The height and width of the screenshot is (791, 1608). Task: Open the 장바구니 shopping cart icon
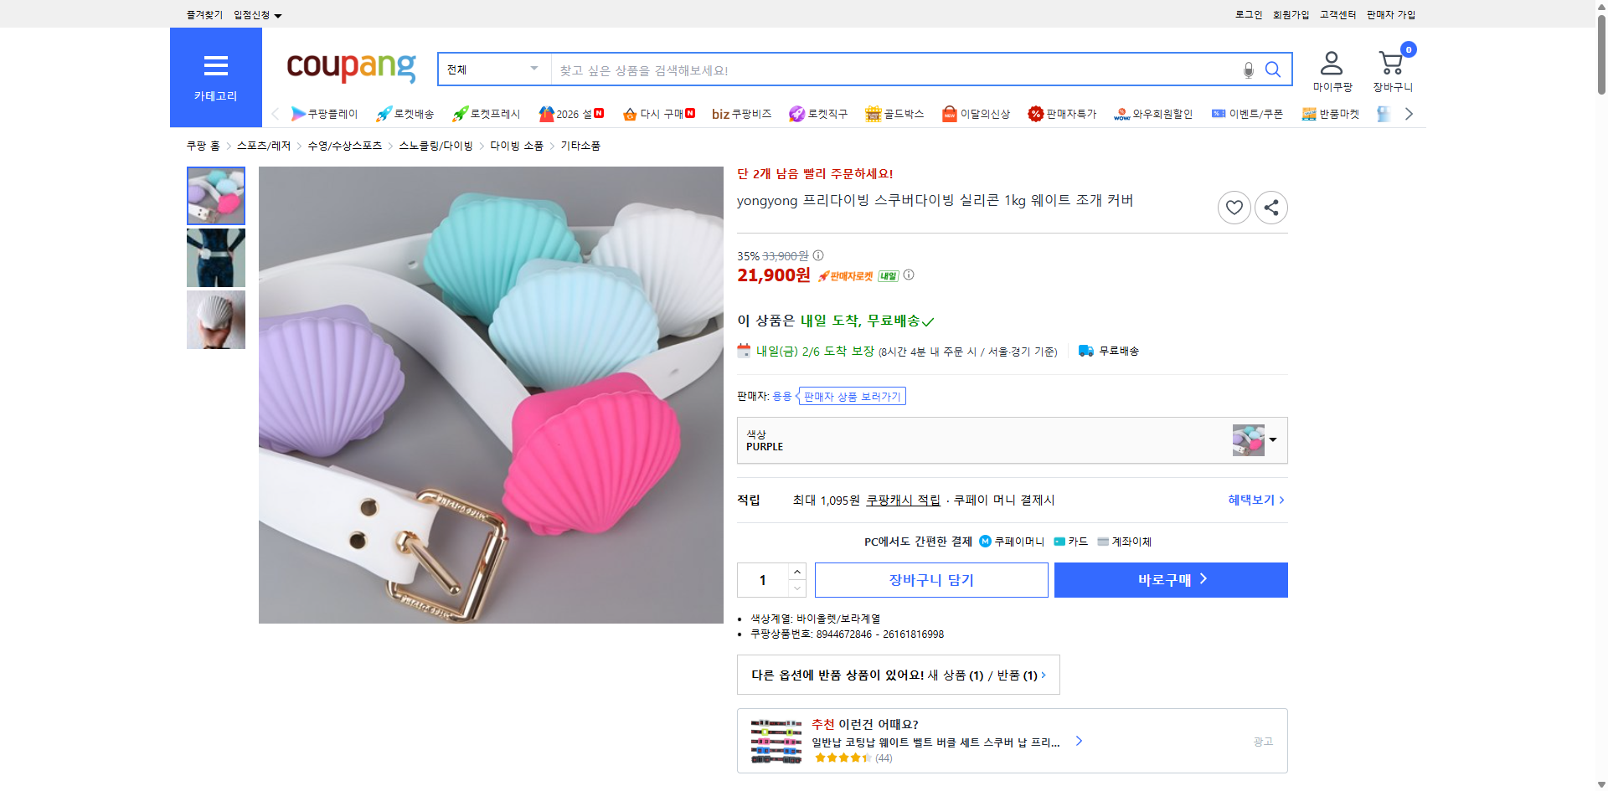[1390, 61]
